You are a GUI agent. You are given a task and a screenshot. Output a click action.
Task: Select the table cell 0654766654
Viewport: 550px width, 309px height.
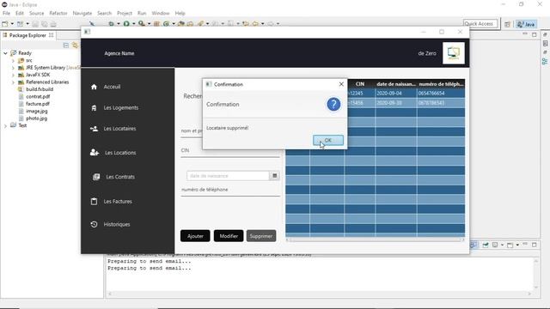(x=441, y=94)
